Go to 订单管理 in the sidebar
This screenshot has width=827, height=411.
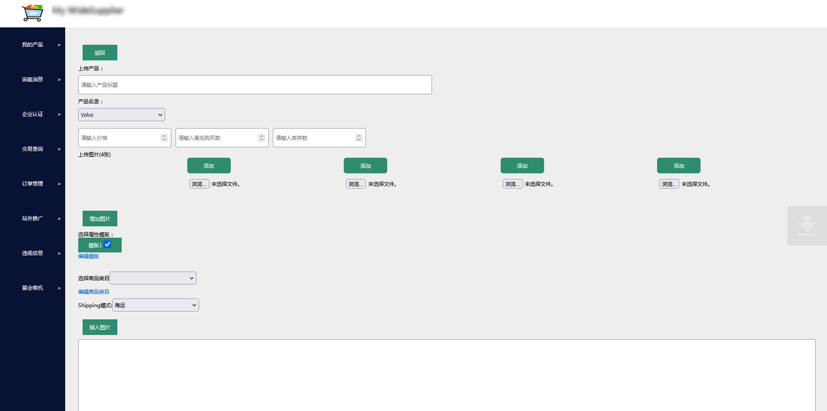pos(33,184)
